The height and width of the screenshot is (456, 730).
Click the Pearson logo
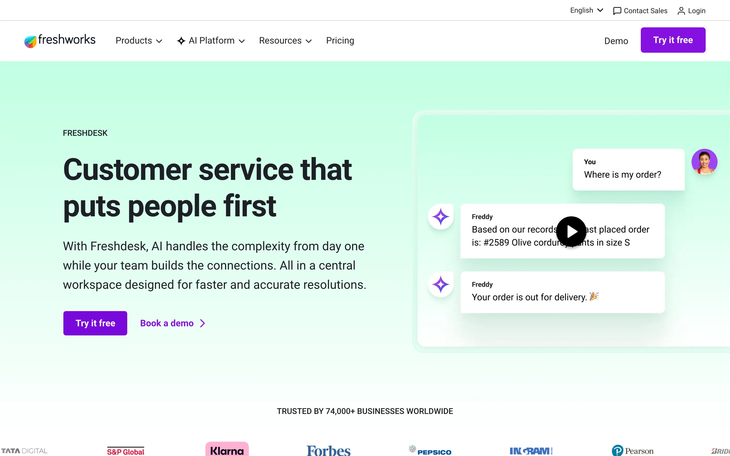point(633,451)
